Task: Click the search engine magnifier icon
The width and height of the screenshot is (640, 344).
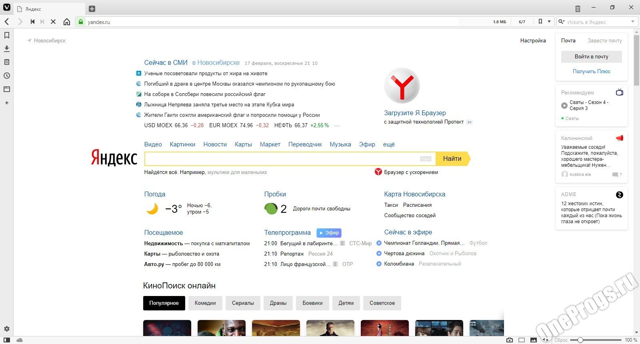Action: [x=562, y=22]
